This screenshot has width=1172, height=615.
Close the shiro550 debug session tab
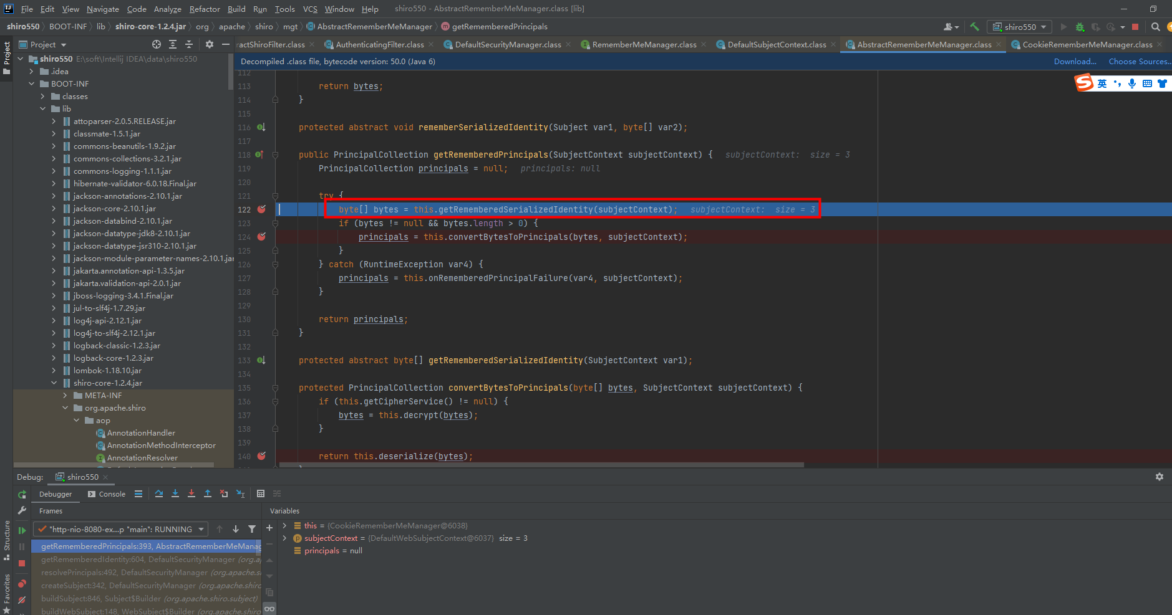tap(105, 477)
